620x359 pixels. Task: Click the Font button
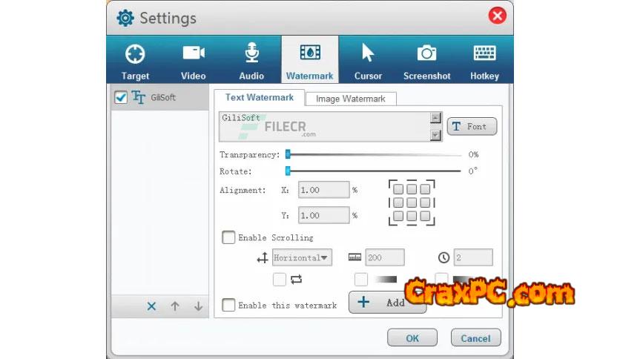(472, 127)
